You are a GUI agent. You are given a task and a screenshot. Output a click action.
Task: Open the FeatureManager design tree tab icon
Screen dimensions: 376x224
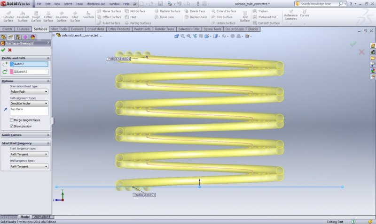point(3,37)
